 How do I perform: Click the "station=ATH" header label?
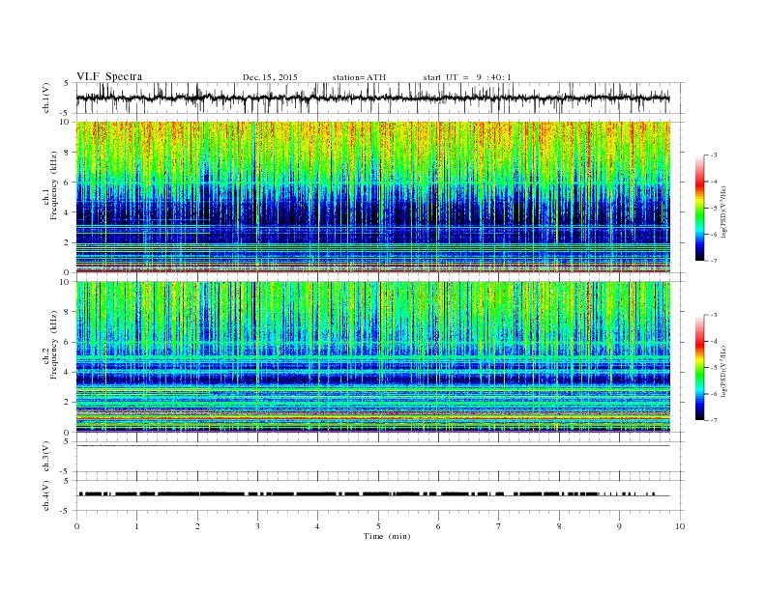pos(359,77)
